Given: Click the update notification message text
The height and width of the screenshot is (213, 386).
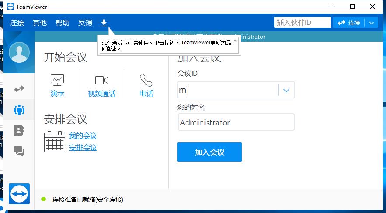Looking at the screenshot, I should (x=167, y=46).
